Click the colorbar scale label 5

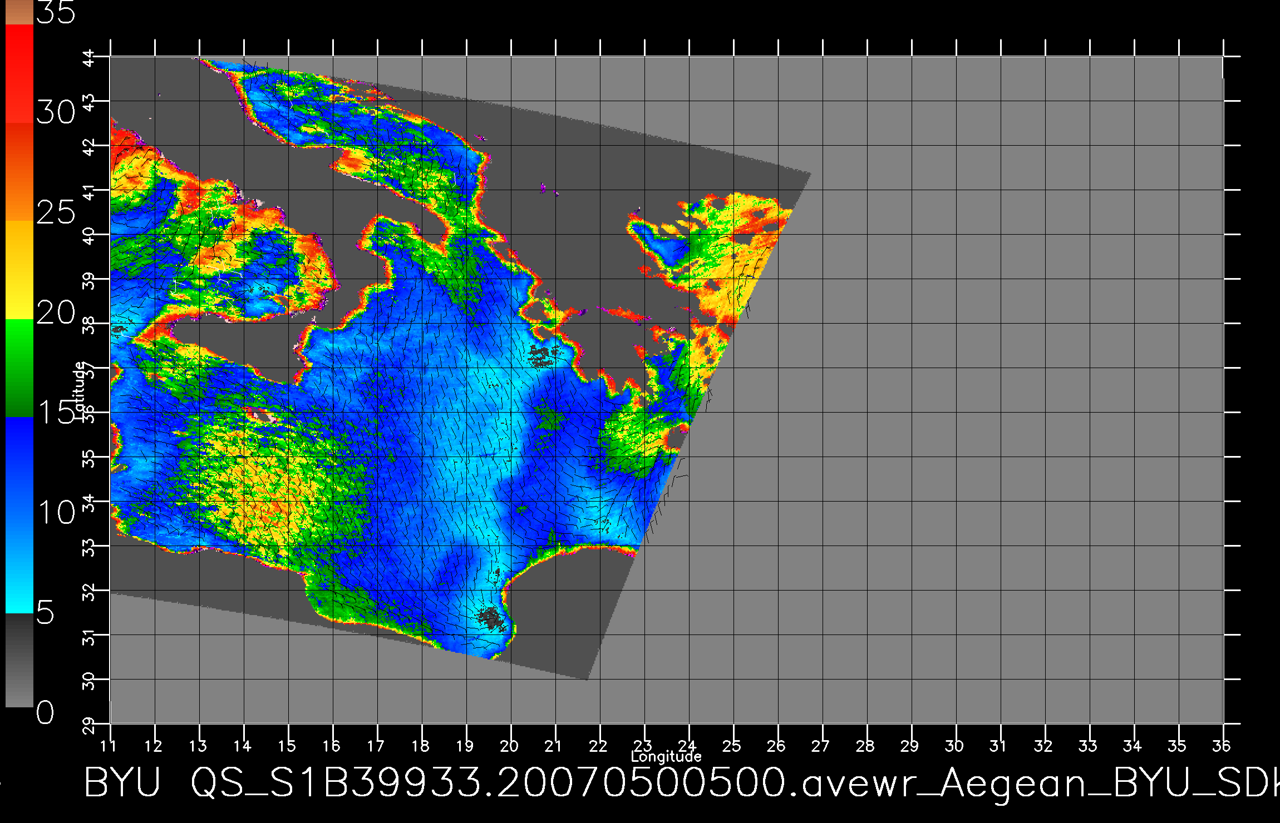point(46,612)
